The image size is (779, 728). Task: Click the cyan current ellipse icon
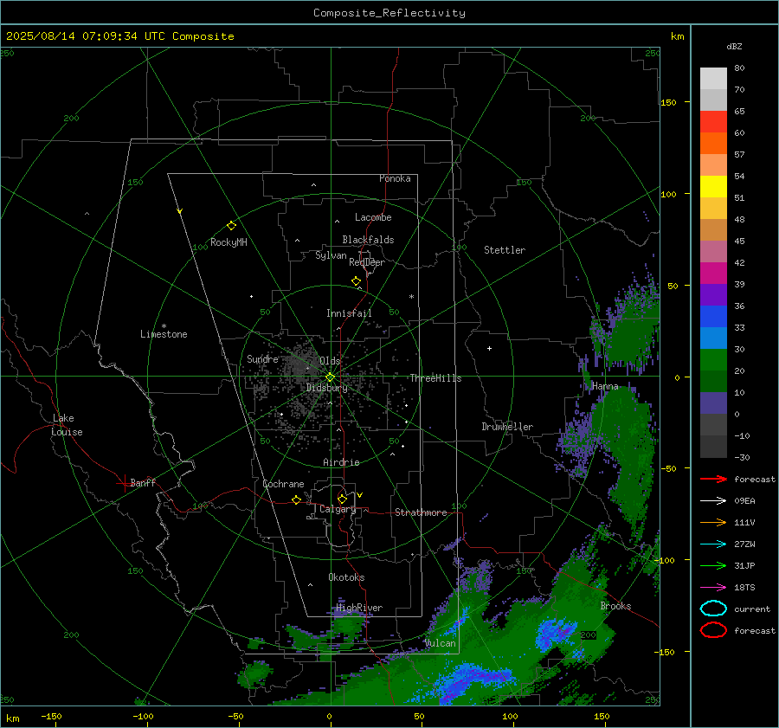[713, 609]
